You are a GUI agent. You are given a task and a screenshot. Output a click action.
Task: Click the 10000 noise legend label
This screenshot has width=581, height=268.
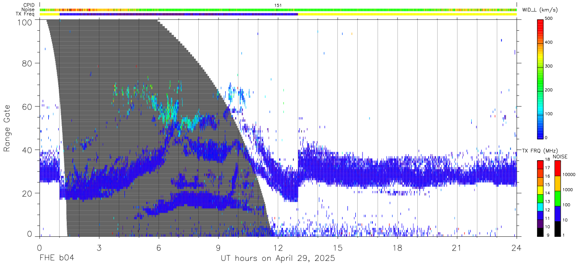tap(569, 175)
